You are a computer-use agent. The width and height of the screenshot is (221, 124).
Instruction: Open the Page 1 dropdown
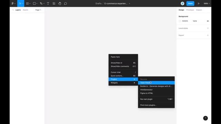tap(39, 10)
